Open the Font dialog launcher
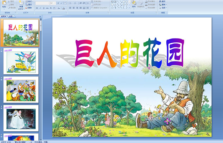Screen dimensions: 223x143 66,12
